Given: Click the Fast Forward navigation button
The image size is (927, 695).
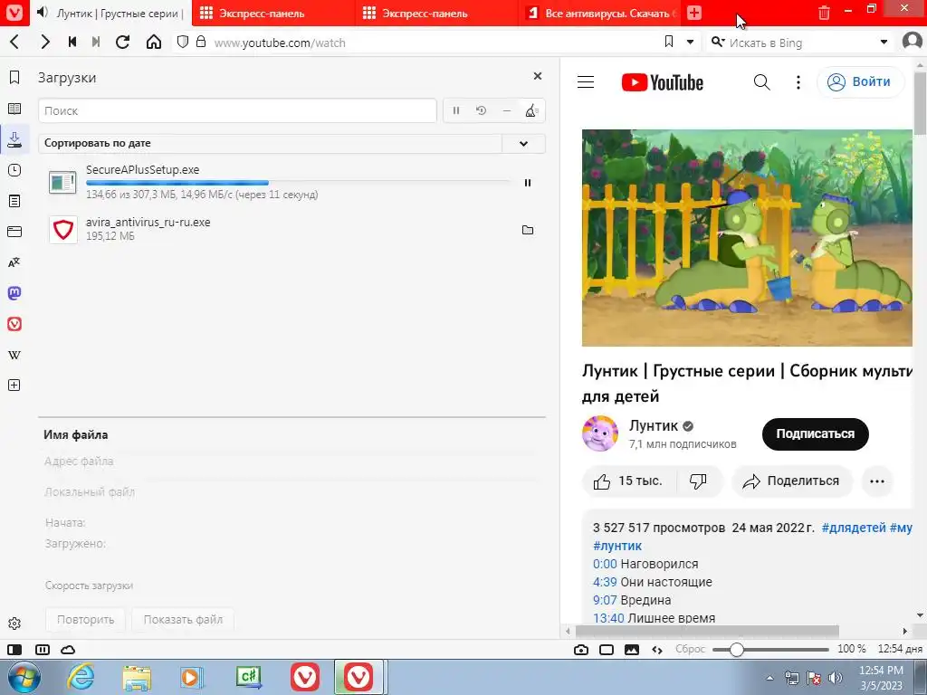Looking at the screenshot, I should [96, 42].
